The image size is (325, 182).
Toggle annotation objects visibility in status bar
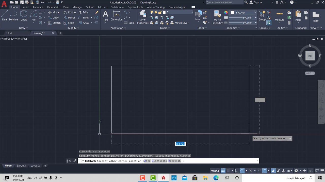273,171
